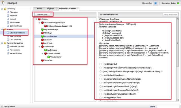This screenshot has width=181, height=108.
Task: Select the Objective-C Classes tab
Action: click(68, 9)
